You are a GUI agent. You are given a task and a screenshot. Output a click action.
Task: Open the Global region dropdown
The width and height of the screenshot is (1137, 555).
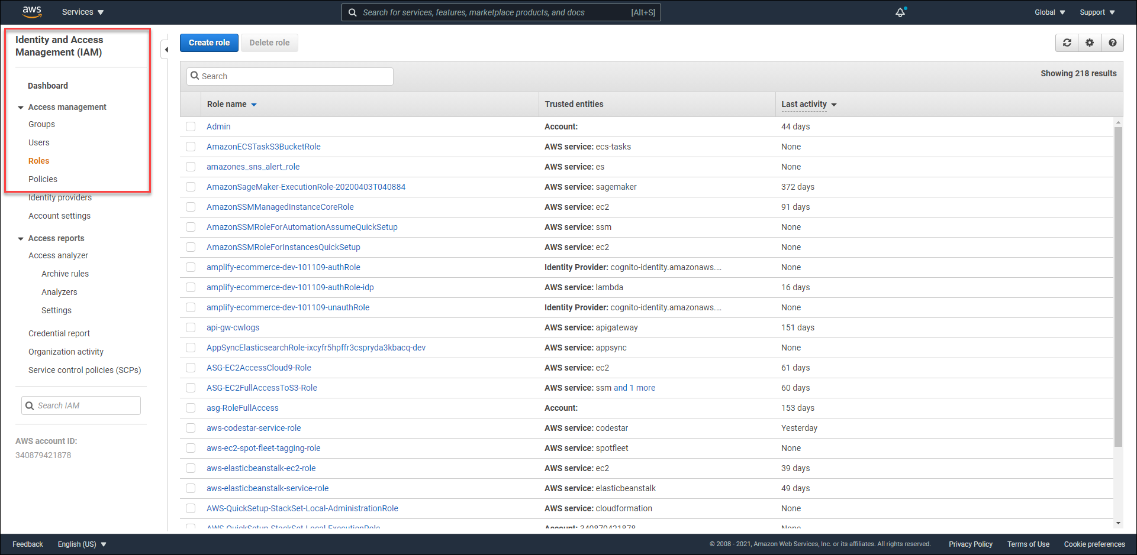click(x=1050, y=12)
